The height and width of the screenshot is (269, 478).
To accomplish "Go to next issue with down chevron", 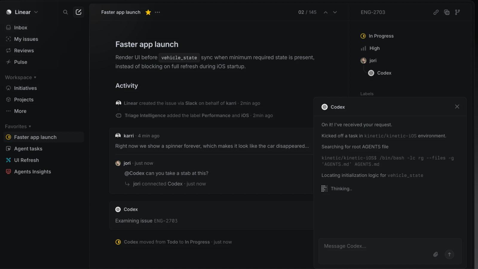I will (x=335, y=12).
